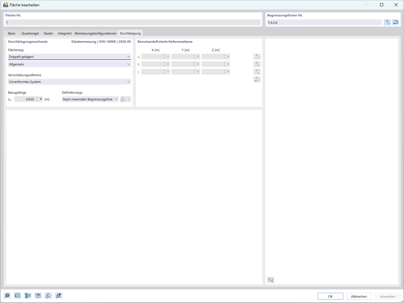Switch to the Raster tab
Image resolution: width=404 pixels, height=303 pixels.
[x=48, y=33]
